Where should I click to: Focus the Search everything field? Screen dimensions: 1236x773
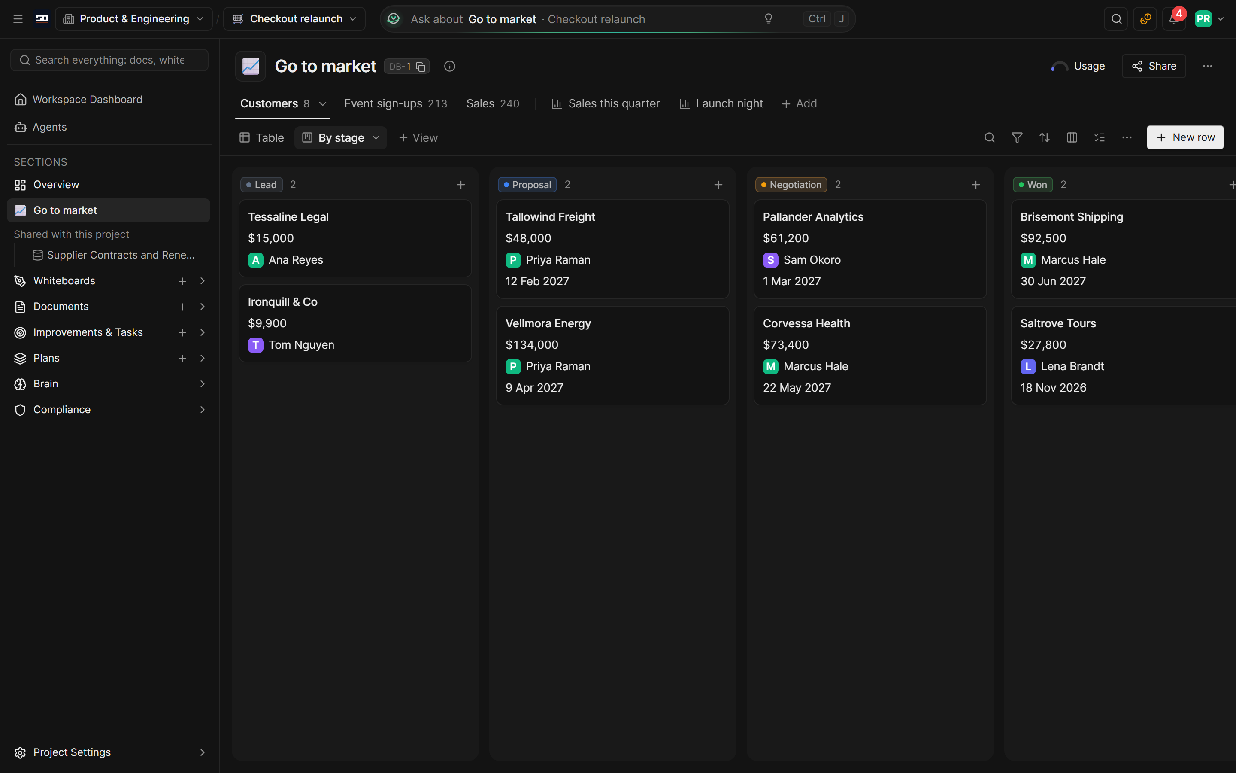[x=109, y=60]
